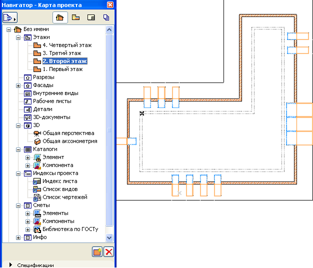Select 1. Первый этаж story
Screen dimensions: 313x268
(62, 69)
